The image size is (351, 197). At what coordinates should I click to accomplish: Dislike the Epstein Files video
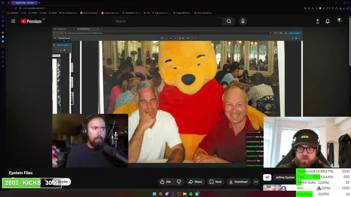[x=179, y=182]
